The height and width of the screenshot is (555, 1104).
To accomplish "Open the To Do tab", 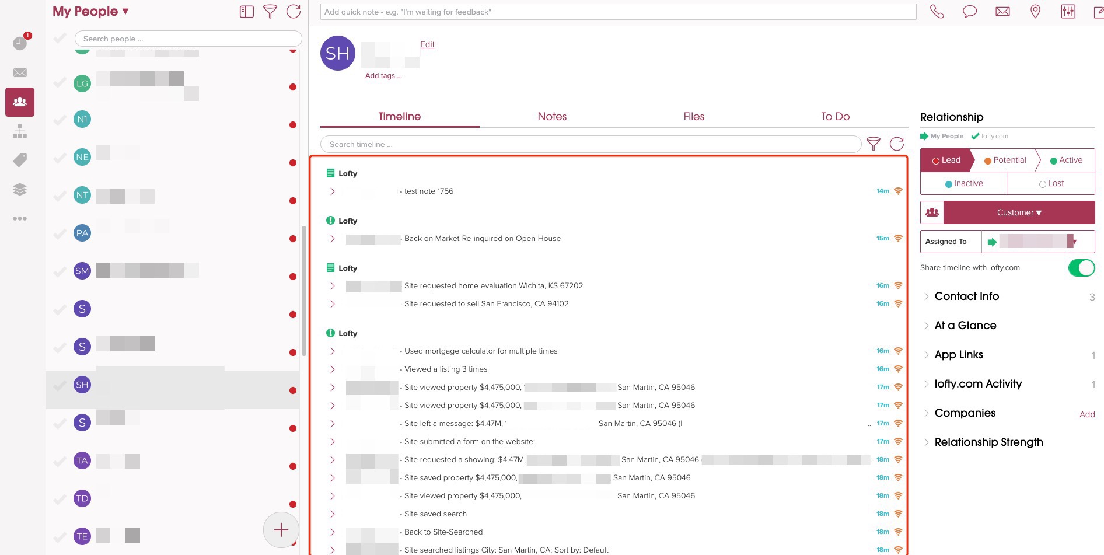I will point(835,117).
